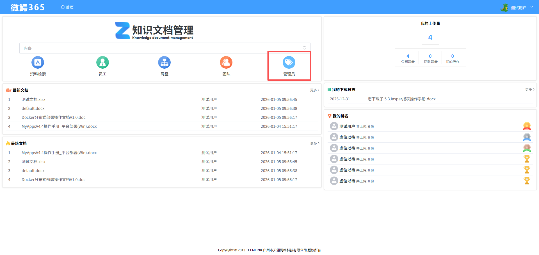Viewport: 539px width, 255px height.
Task: Open 测试文档.xlsx in 最热文档 list
Action: pyautogui.click(x=33, y=162)
